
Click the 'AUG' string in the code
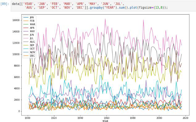pos(29,8)
